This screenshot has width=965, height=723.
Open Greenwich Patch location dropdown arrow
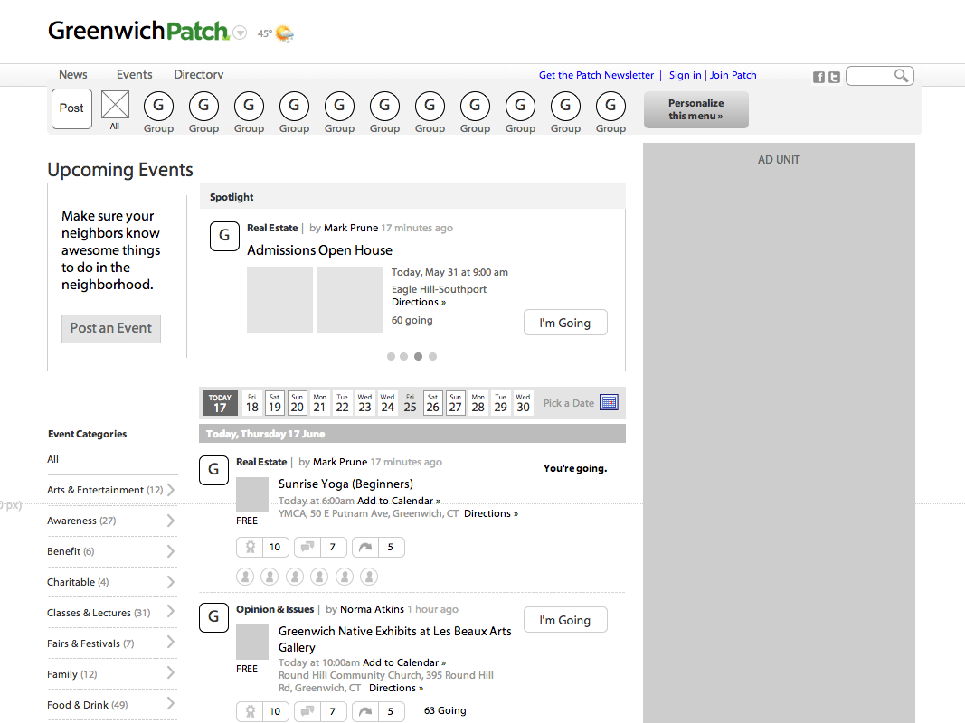click(240, 33)
